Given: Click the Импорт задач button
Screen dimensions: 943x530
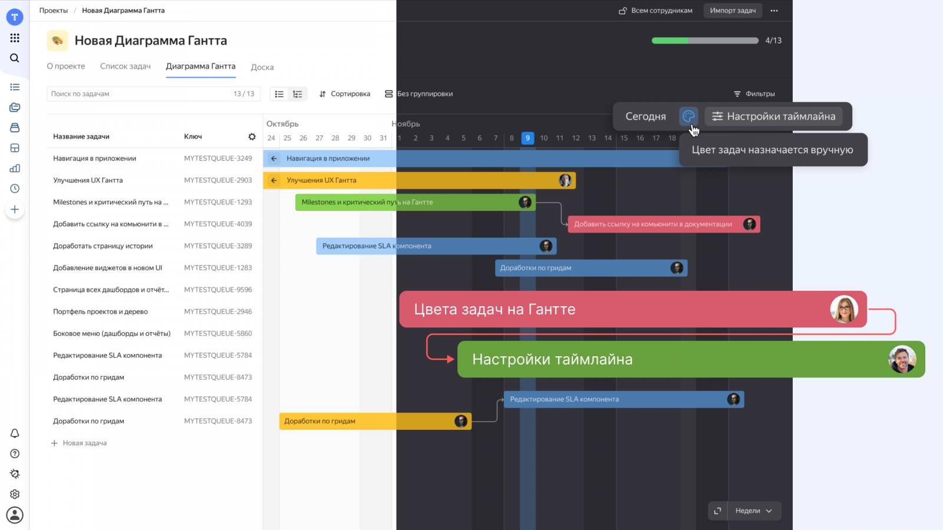Looking at the screenshot, I should [733, 11].
